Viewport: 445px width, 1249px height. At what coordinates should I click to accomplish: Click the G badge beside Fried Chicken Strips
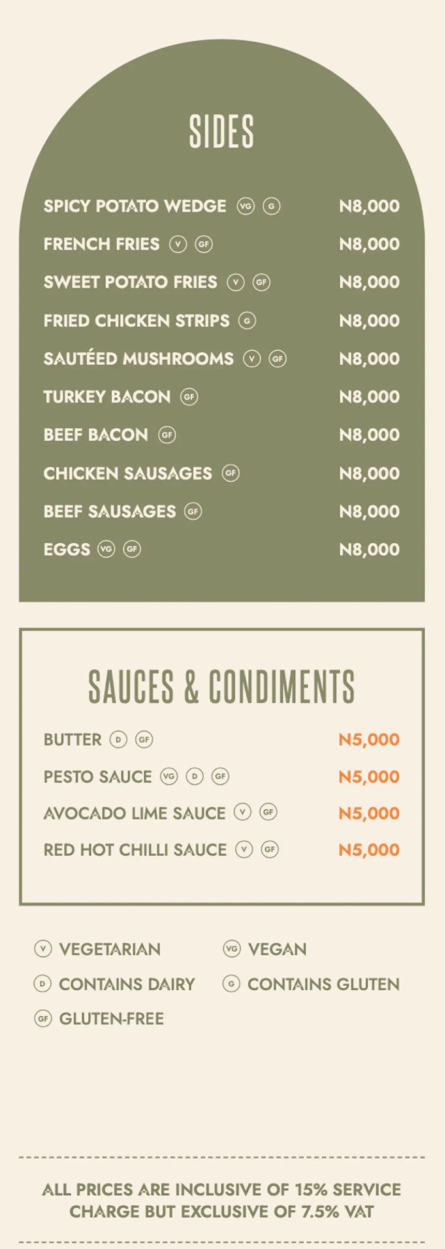pyautogui.click(x=247, y=320)
